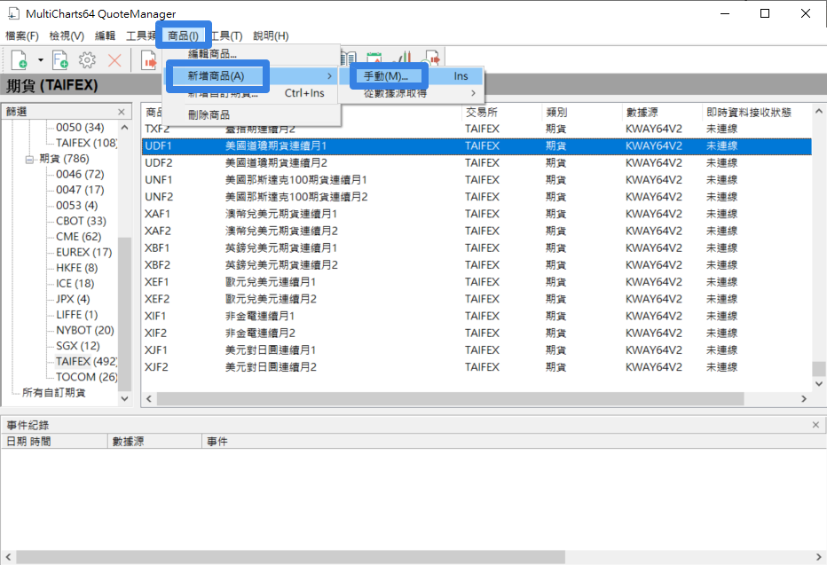
Task: Select the XAF1 symbol row
Action: pyautogui.click(x=477, y=214)
